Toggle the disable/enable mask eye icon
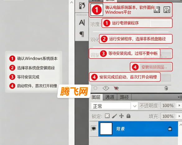182x145 pixels. [116, 88]
